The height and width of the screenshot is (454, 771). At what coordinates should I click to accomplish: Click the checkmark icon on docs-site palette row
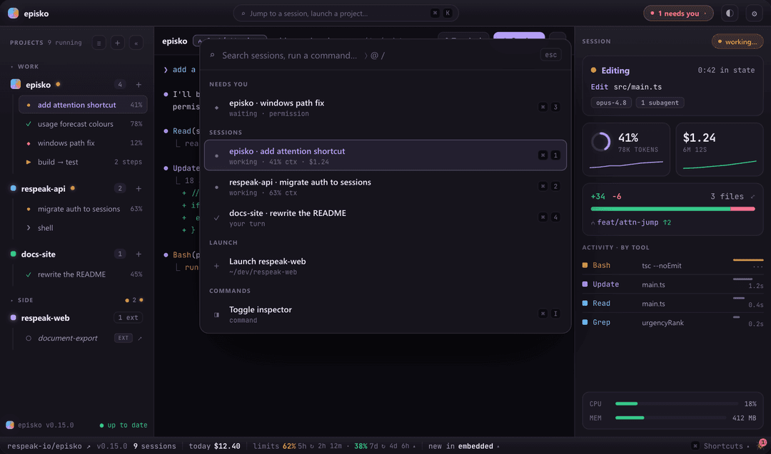click(x=216, y=217)
